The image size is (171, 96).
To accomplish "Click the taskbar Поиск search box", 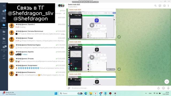I will 71,93.
